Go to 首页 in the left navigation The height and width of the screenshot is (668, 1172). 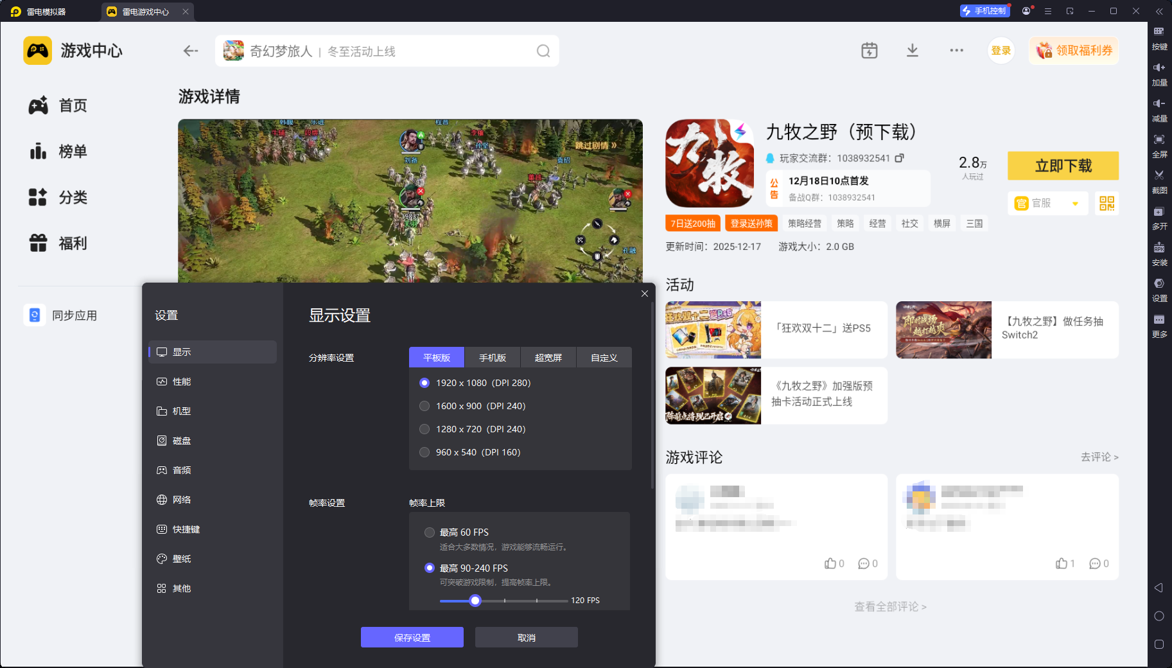click(58, 105)
